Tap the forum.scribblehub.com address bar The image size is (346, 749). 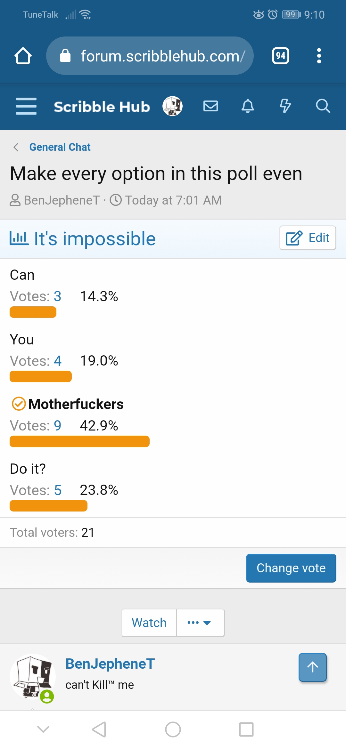pos(151,55)
